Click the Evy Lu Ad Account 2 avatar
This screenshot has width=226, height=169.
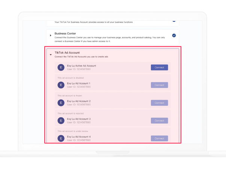(61, 103)
